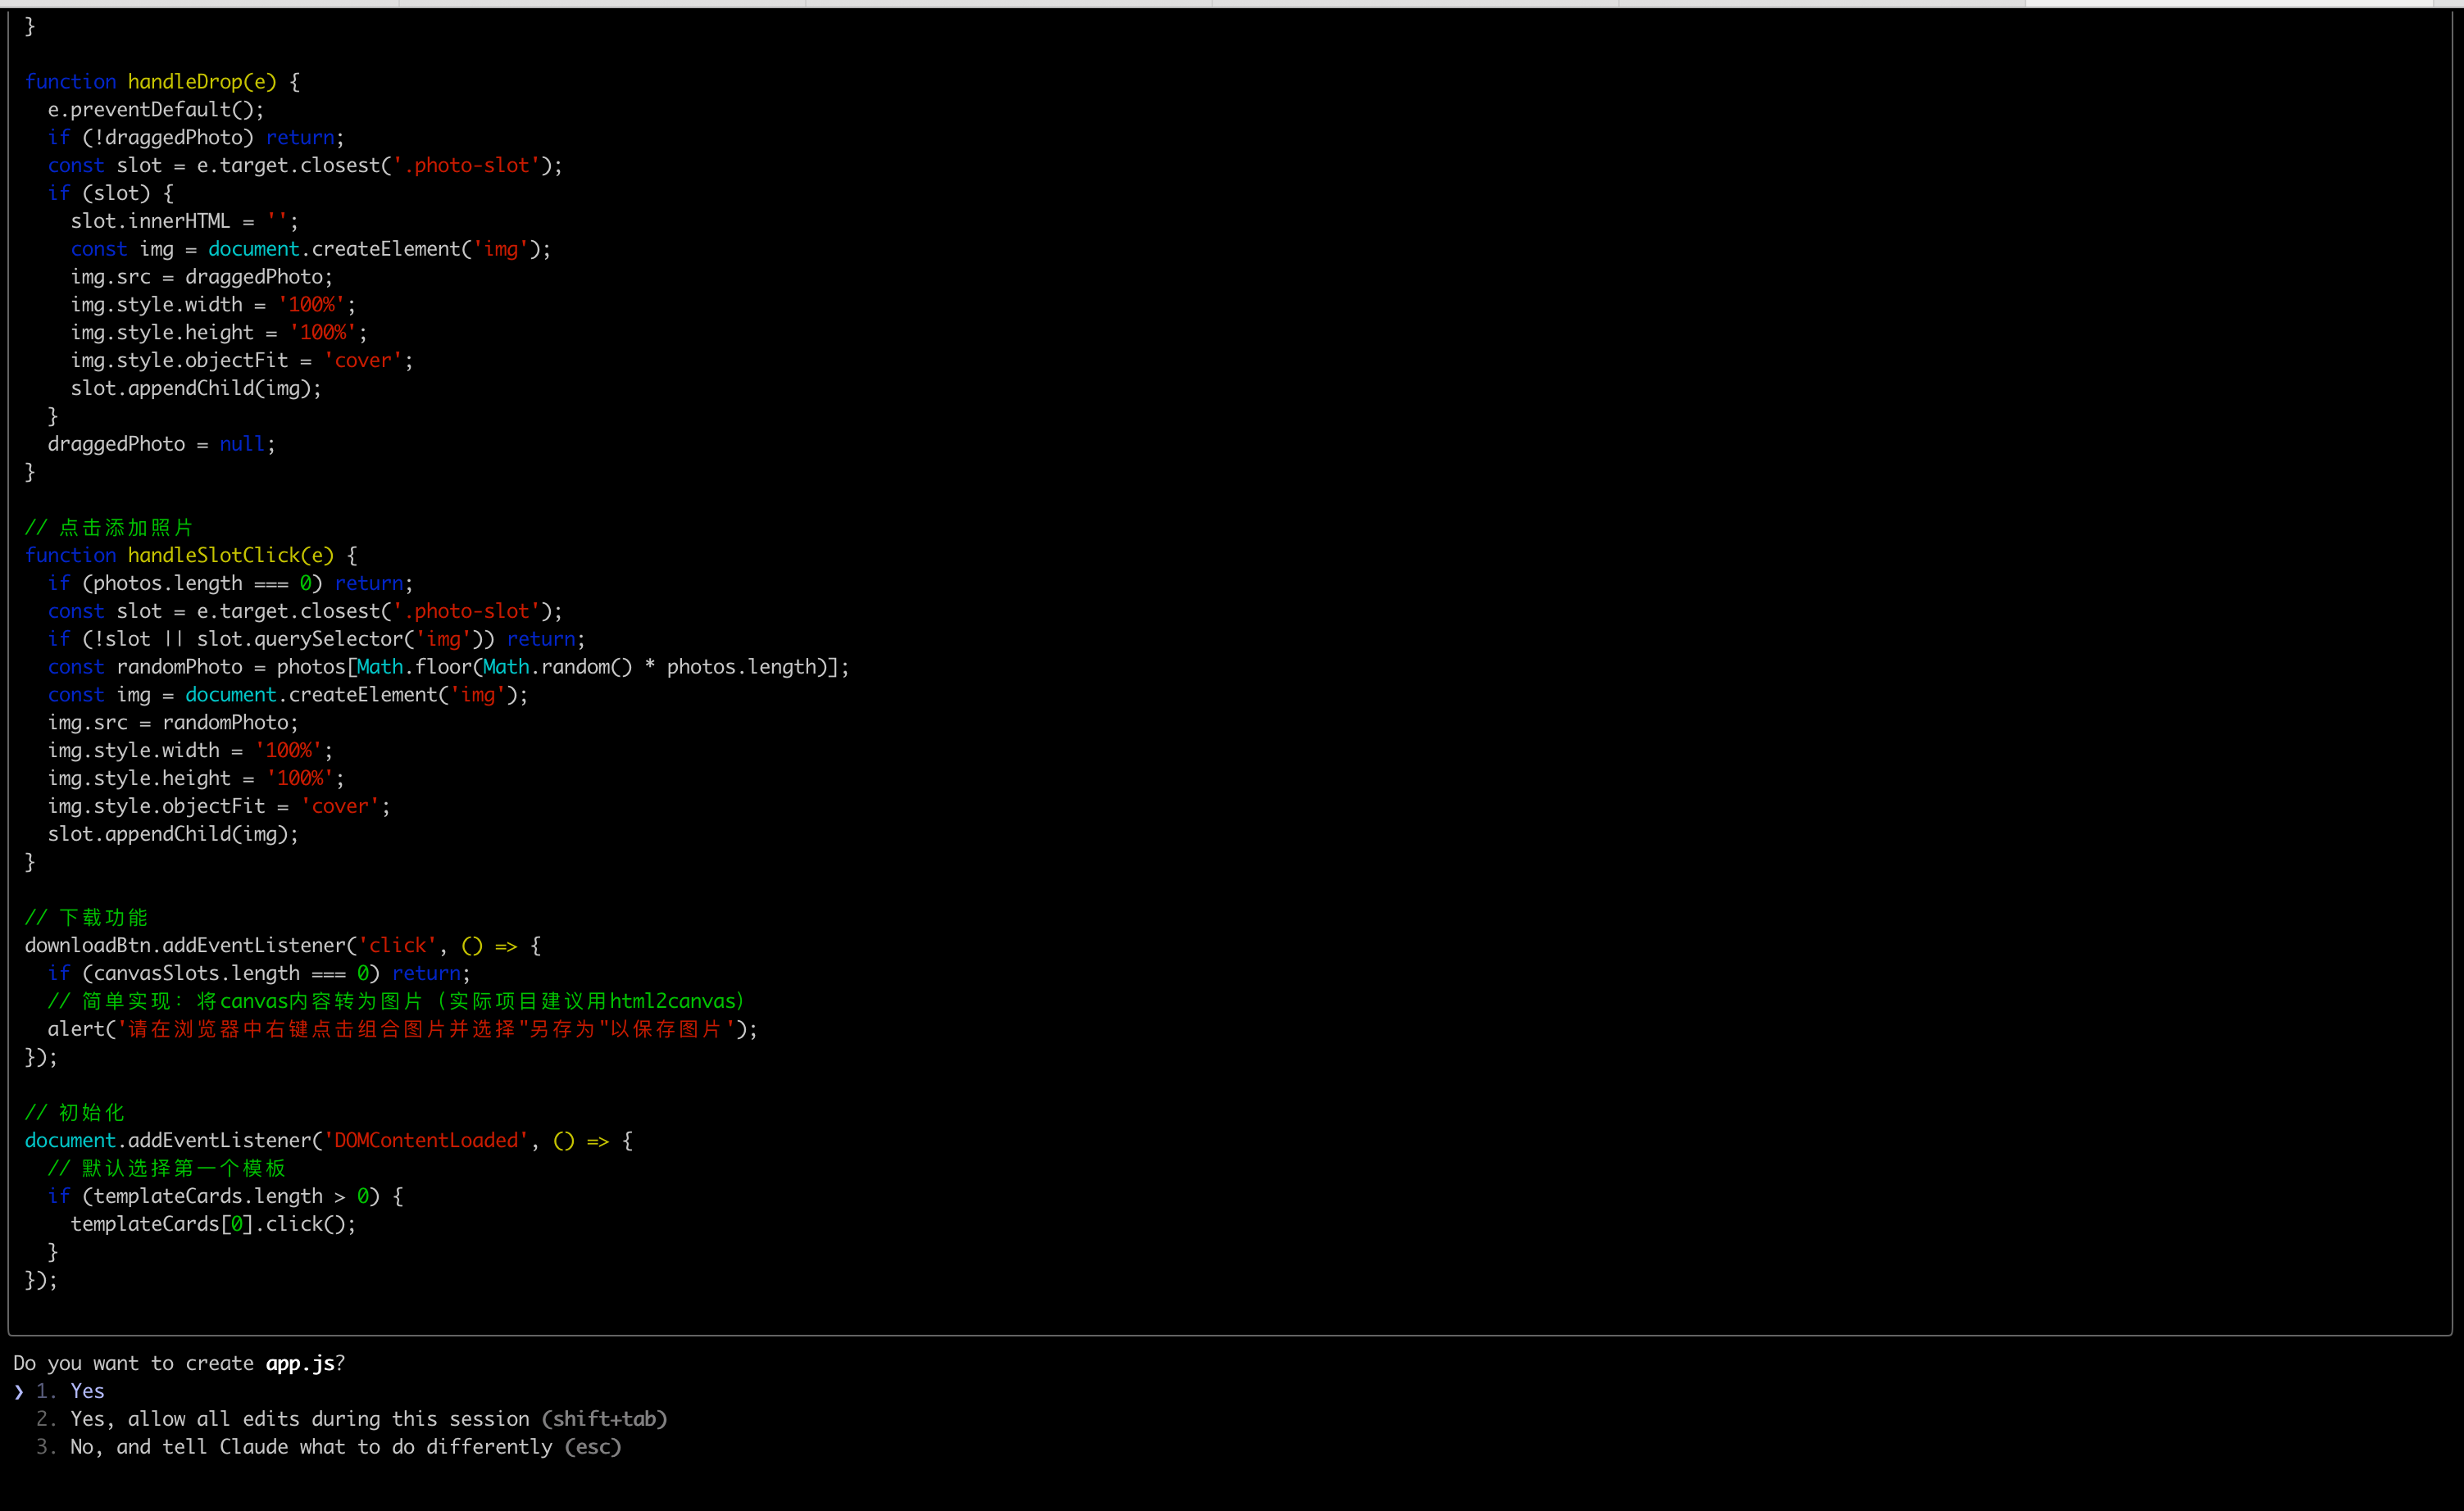The image size is (2464, 1511).
Task: Click the green '// 下载功能' comment
Action: (x=86, y=918)
